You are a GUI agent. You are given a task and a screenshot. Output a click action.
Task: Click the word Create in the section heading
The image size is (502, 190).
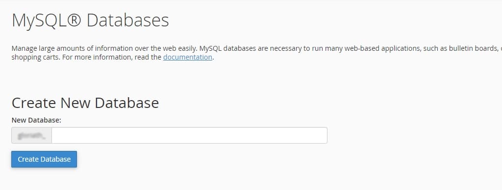point(34,103)
